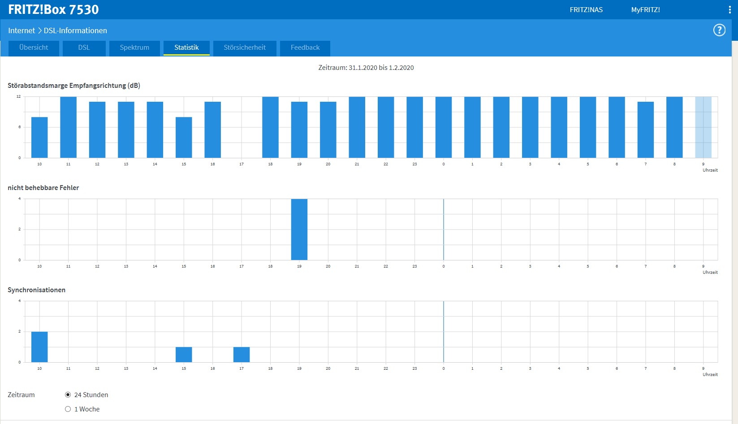Click the Synchronisationen heading

coord(37,290)
